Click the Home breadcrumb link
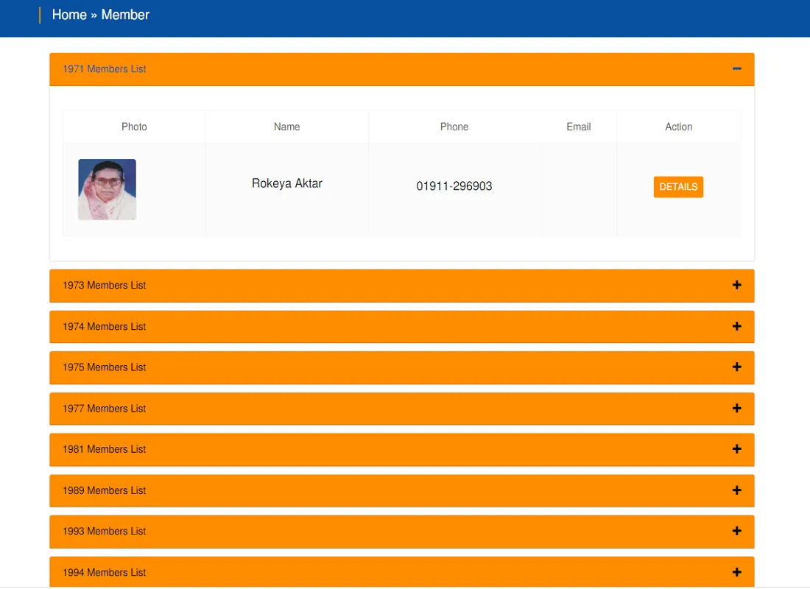 (69, 15)
